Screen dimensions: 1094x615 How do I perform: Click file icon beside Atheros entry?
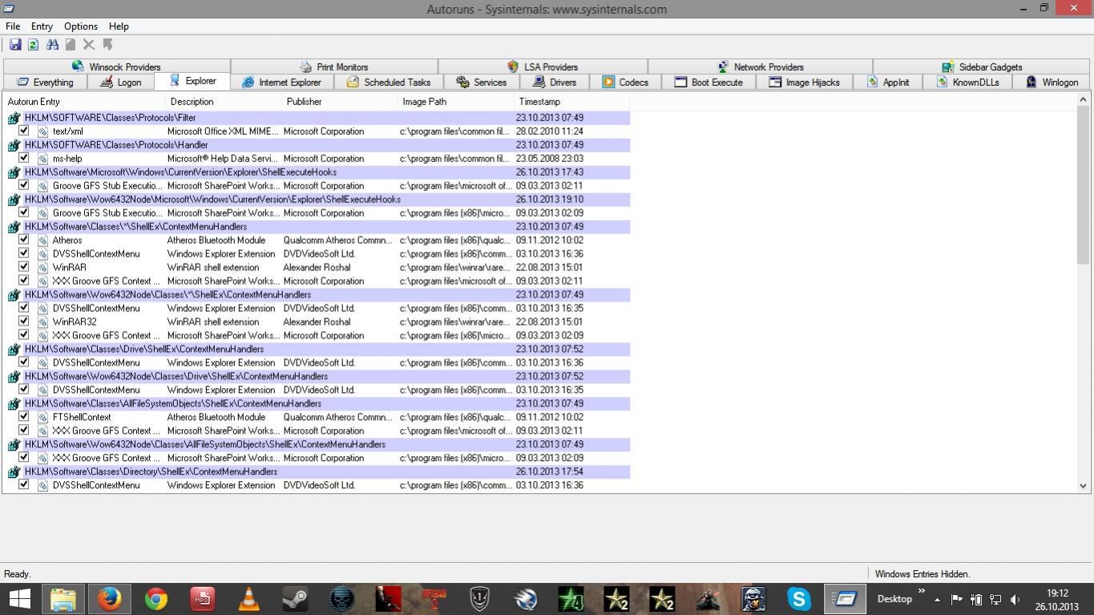43,241
